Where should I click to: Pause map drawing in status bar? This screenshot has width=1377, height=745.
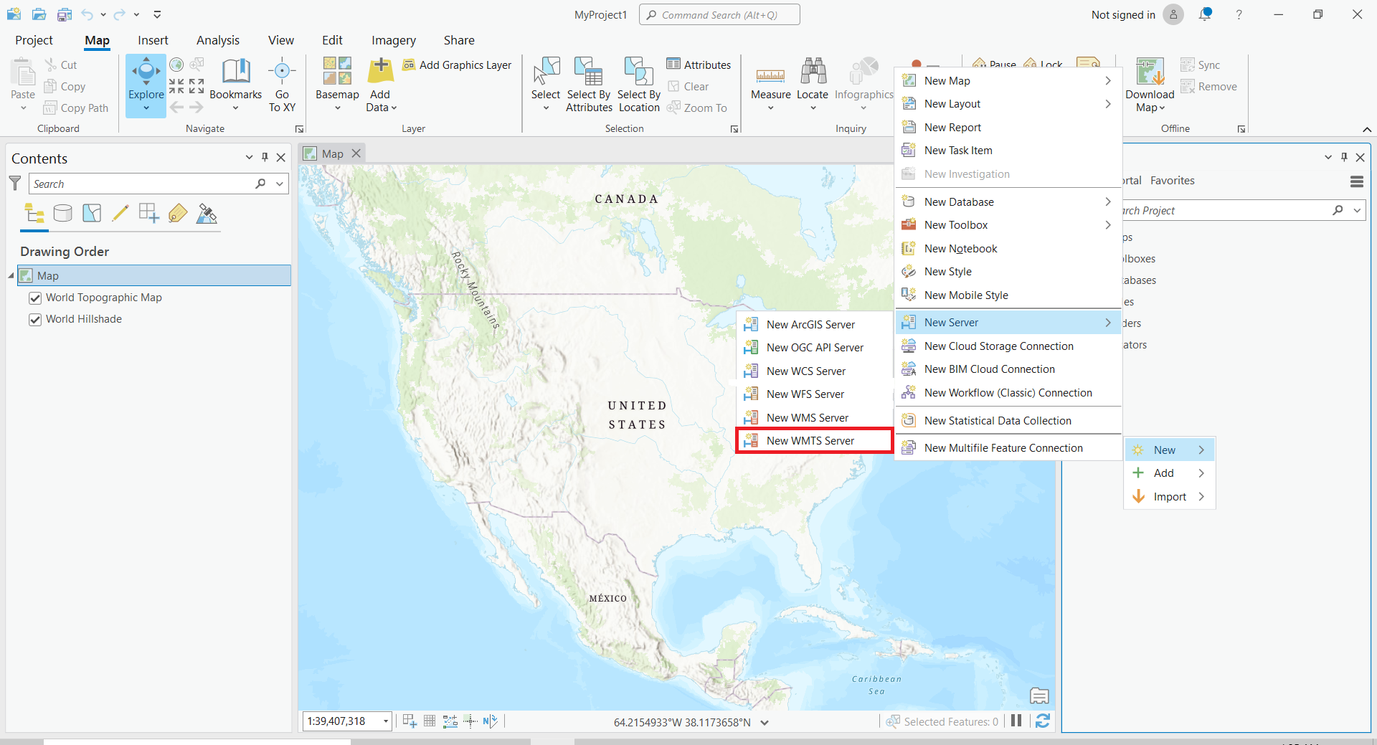click(x=1016, y=721)
